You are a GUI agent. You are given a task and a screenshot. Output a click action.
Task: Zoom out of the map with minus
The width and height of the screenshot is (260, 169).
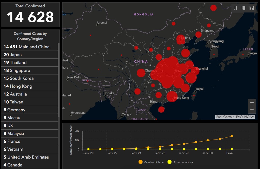(252, 110)
